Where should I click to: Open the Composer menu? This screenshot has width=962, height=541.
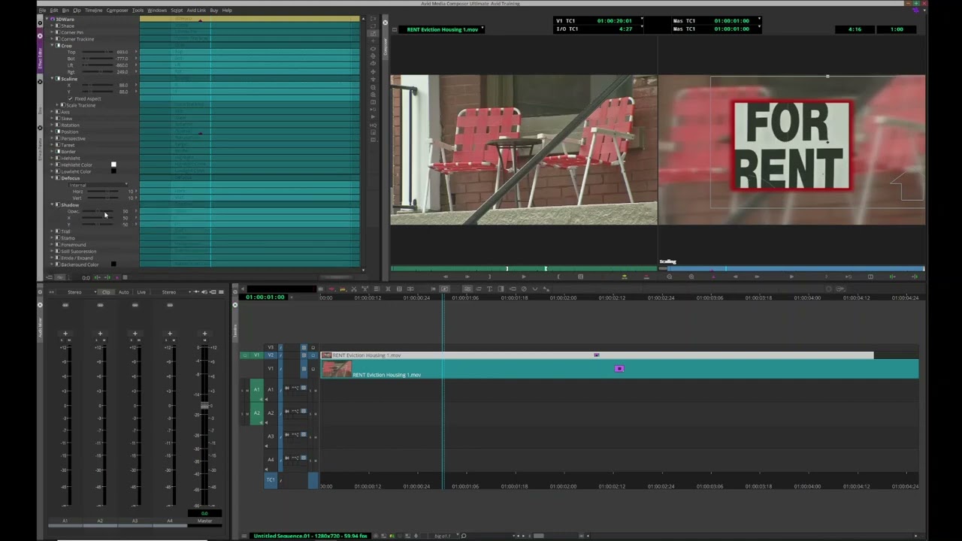pos(116,11)
